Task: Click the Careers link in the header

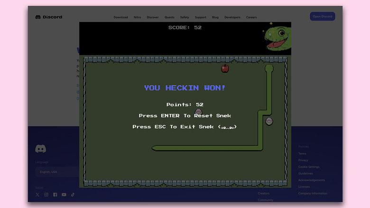Action: click(x=251, y=17)
